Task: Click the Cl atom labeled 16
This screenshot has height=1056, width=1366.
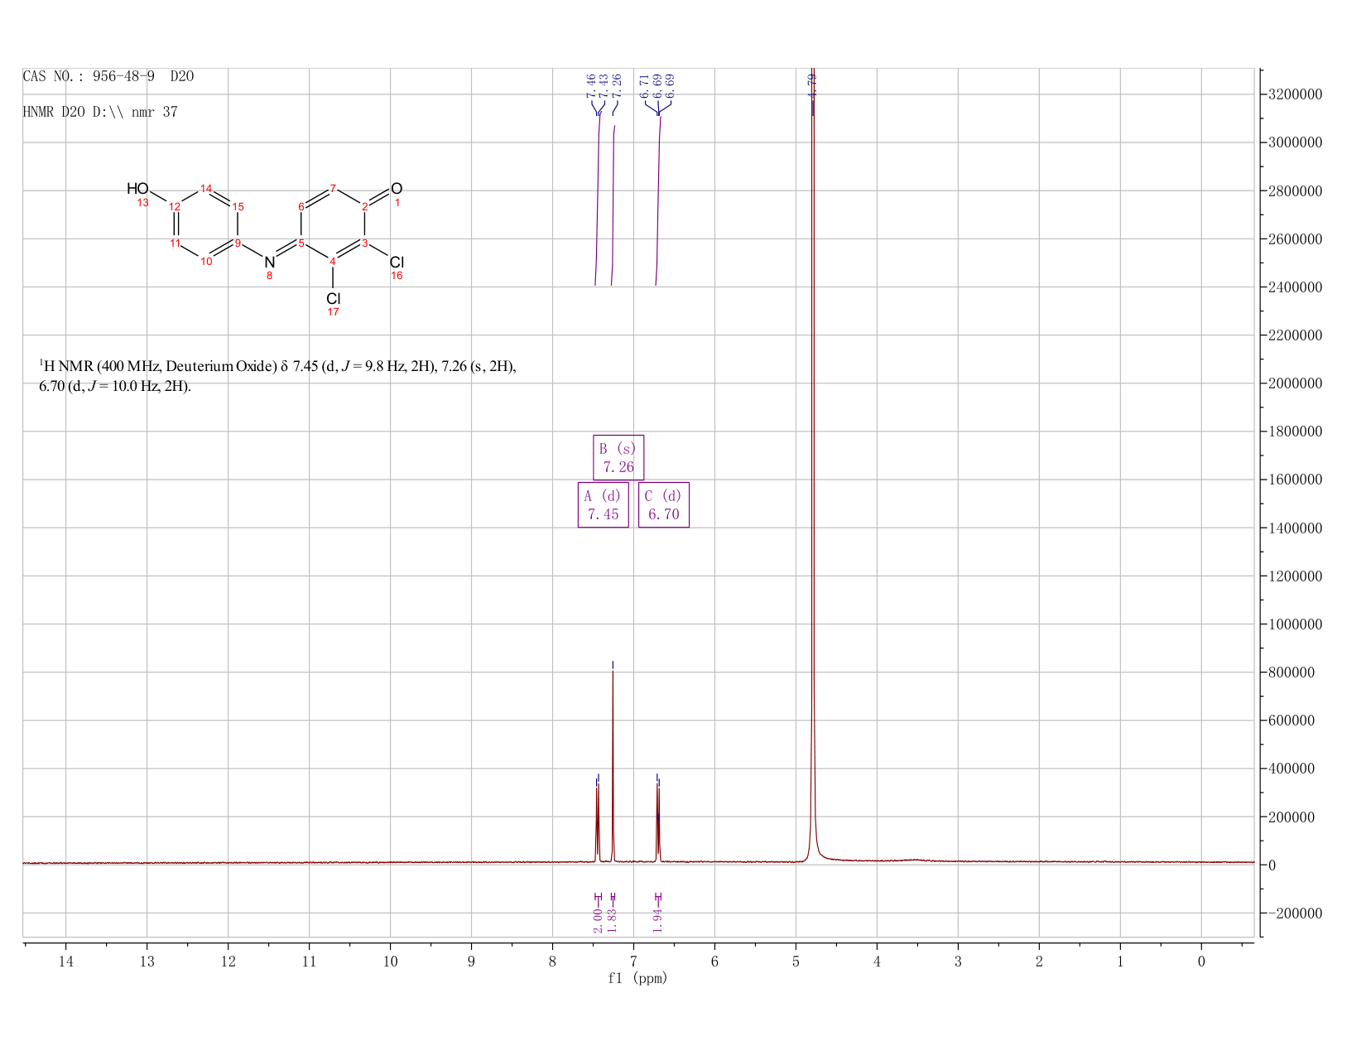Action: pos(397,262)
